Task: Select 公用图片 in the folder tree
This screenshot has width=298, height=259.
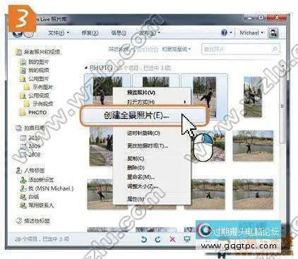Action: [39, 78]
